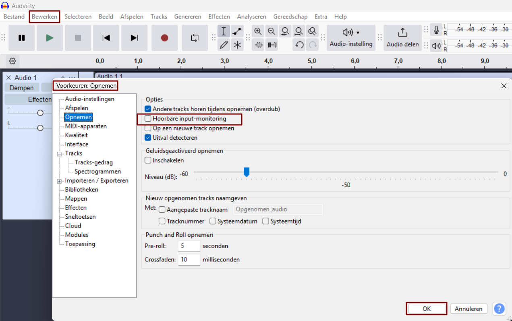The width and height of the screenshot is (512, 321).
Task: Click the Undo arrow in the toolbar
Action: pos(299,45)
